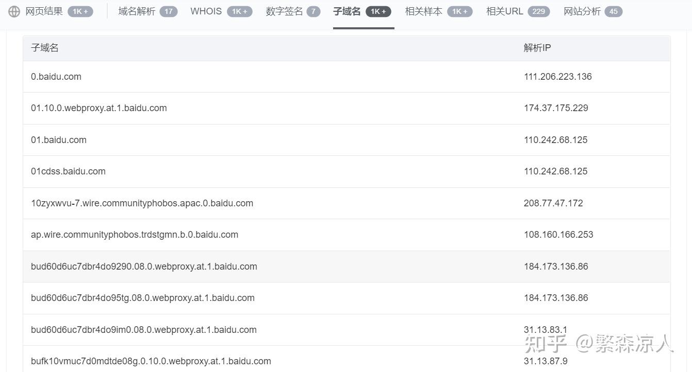Switch to the 相关样本 tab
The image size is (692, 372).
(438, 11)
